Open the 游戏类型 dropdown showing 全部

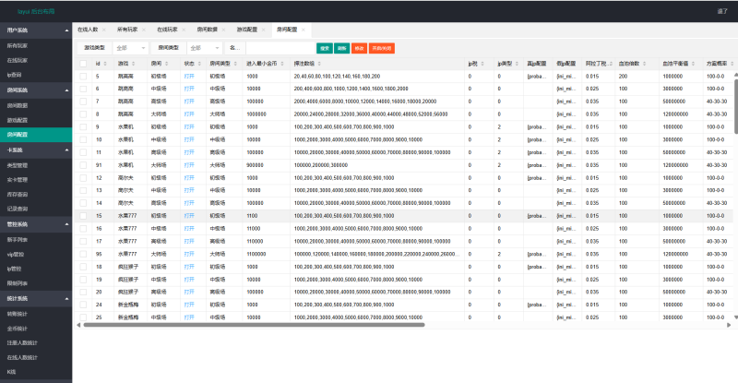(x=131, y=48)
